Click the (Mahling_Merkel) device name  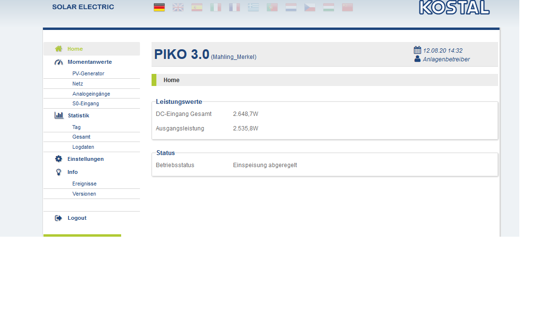(x=234, y=57)
